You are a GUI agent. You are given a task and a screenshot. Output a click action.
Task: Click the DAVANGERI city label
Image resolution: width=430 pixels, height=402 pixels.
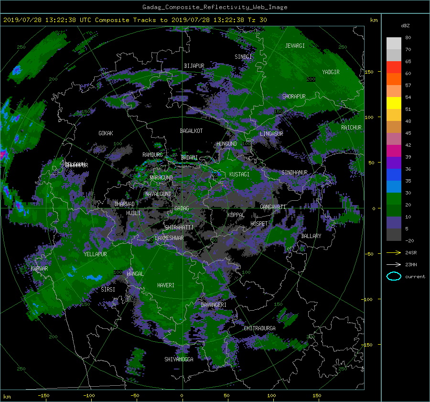[214, 305]
